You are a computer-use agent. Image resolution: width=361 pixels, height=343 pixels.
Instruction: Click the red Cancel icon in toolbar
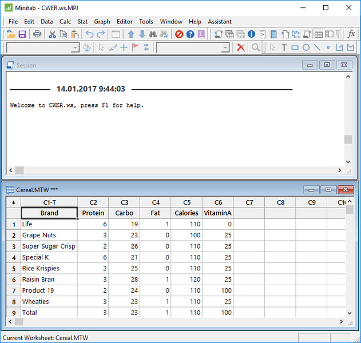pyautogui.click(x=179, y=34)
